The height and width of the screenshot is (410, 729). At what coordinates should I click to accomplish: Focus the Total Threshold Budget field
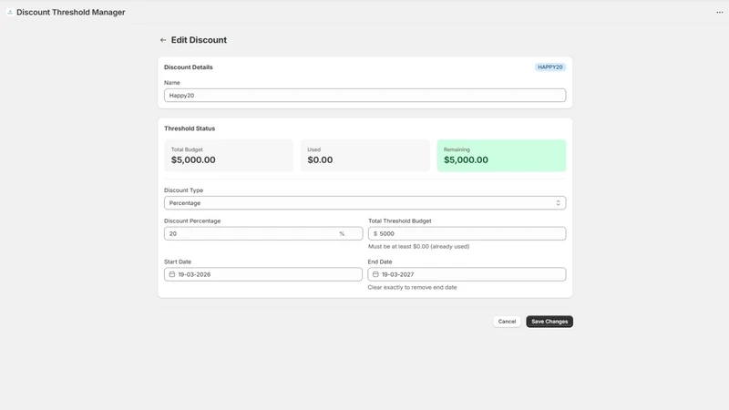[x=467, y=233]
